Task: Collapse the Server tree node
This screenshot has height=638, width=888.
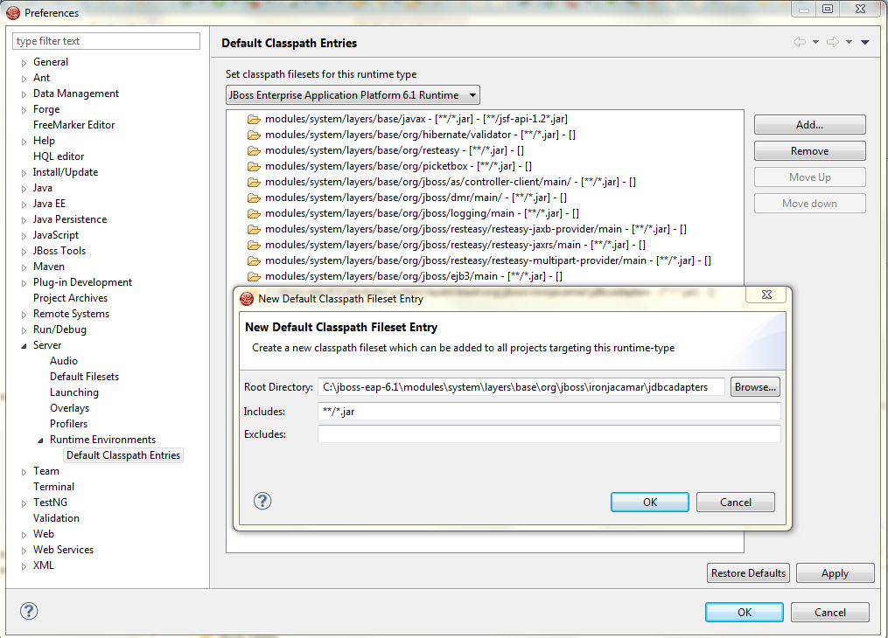Action: coord(24,345)
